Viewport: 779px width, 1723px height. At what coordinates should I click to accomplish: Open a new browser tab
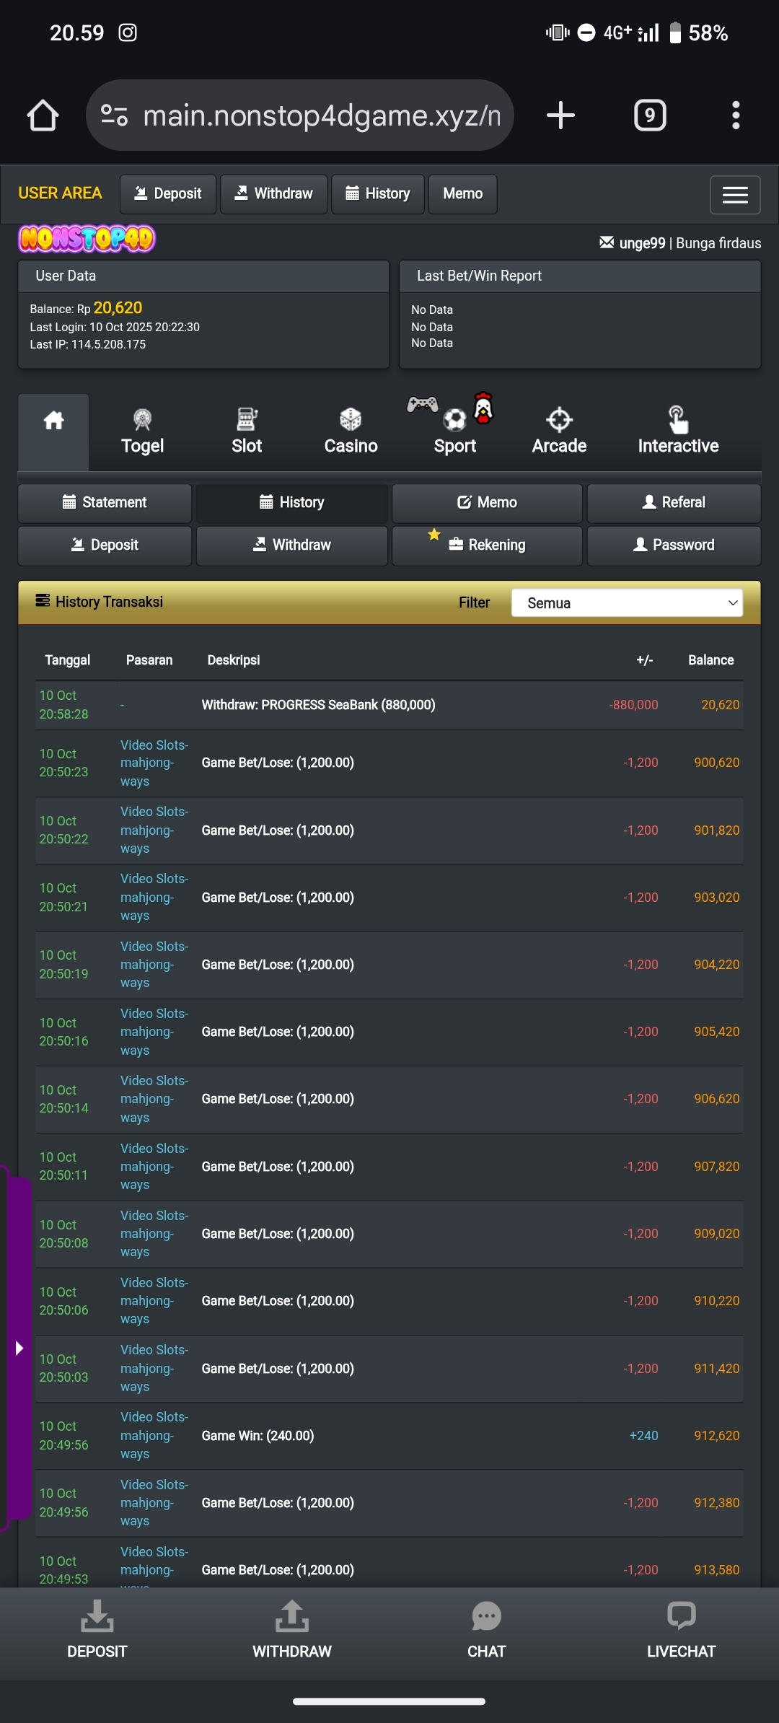pos(560,115)
